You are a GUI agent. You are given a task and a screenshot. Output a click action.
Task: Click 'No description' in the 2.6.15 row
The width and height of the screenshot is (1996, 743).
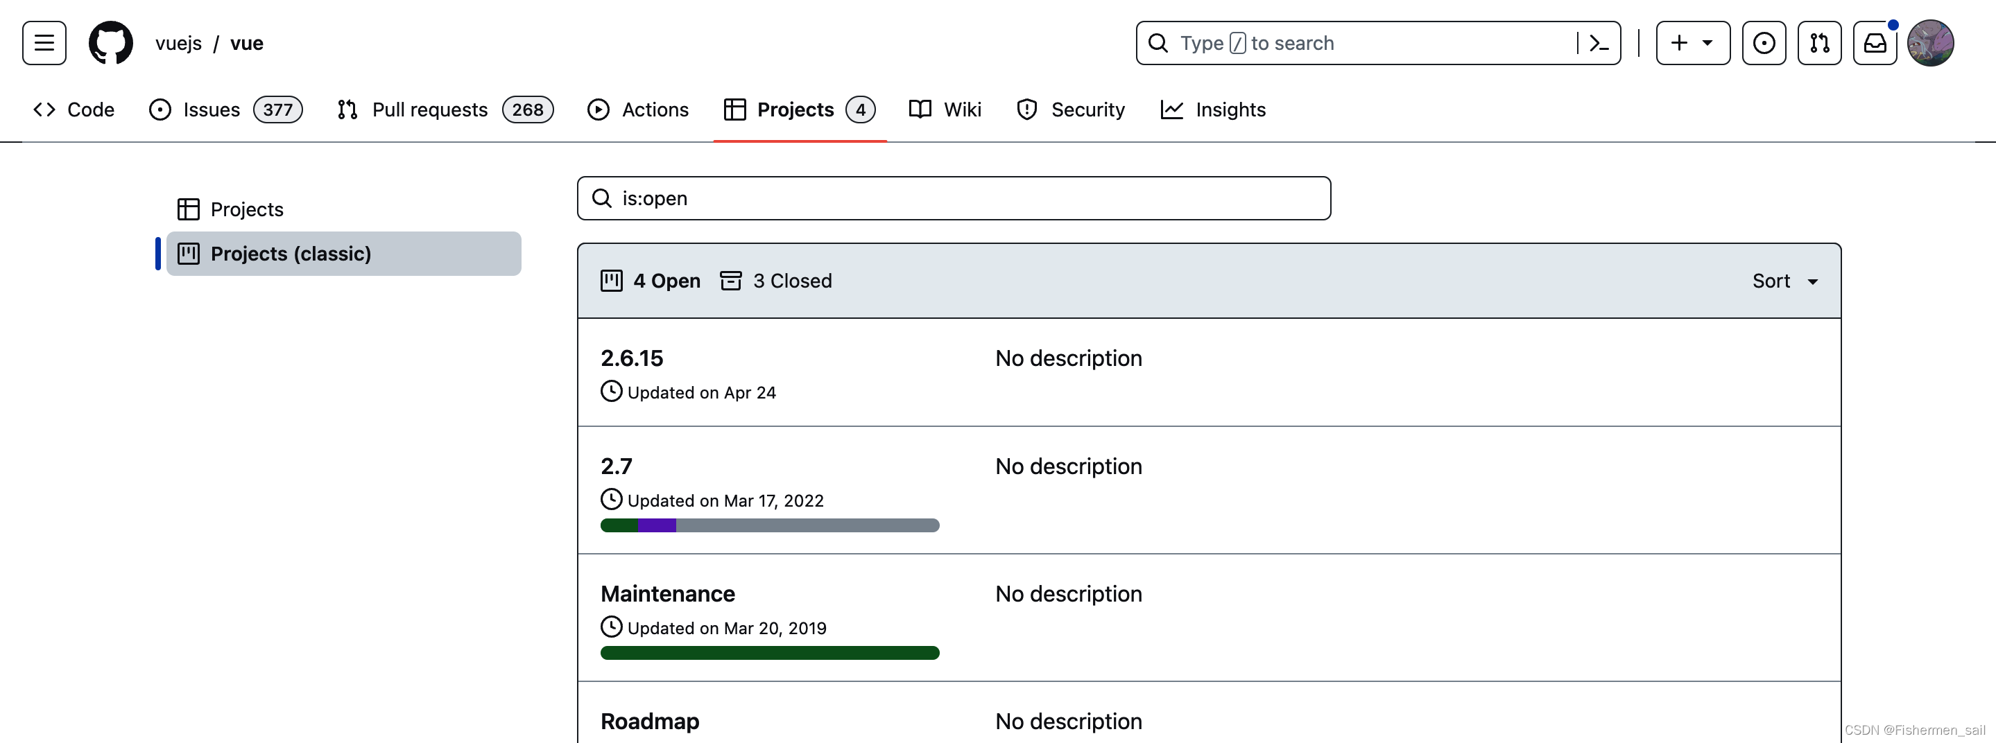click(1069, 358)
